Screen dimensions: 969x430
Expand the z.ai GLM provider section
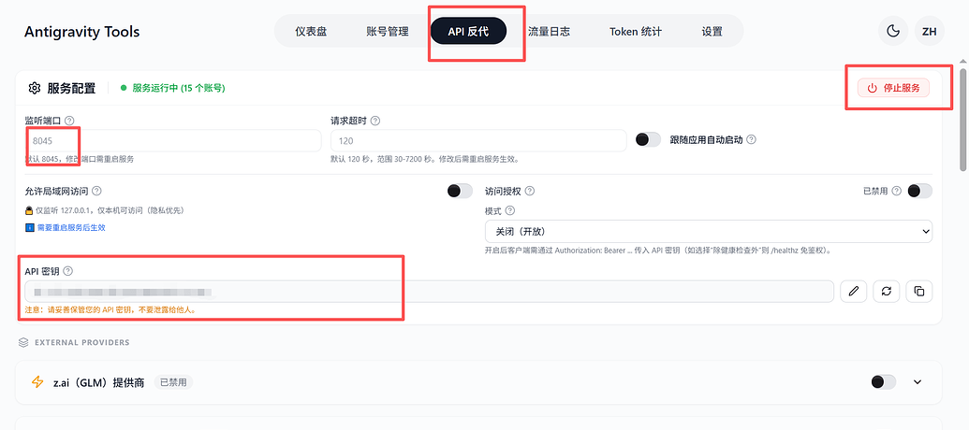coord(918,382)
